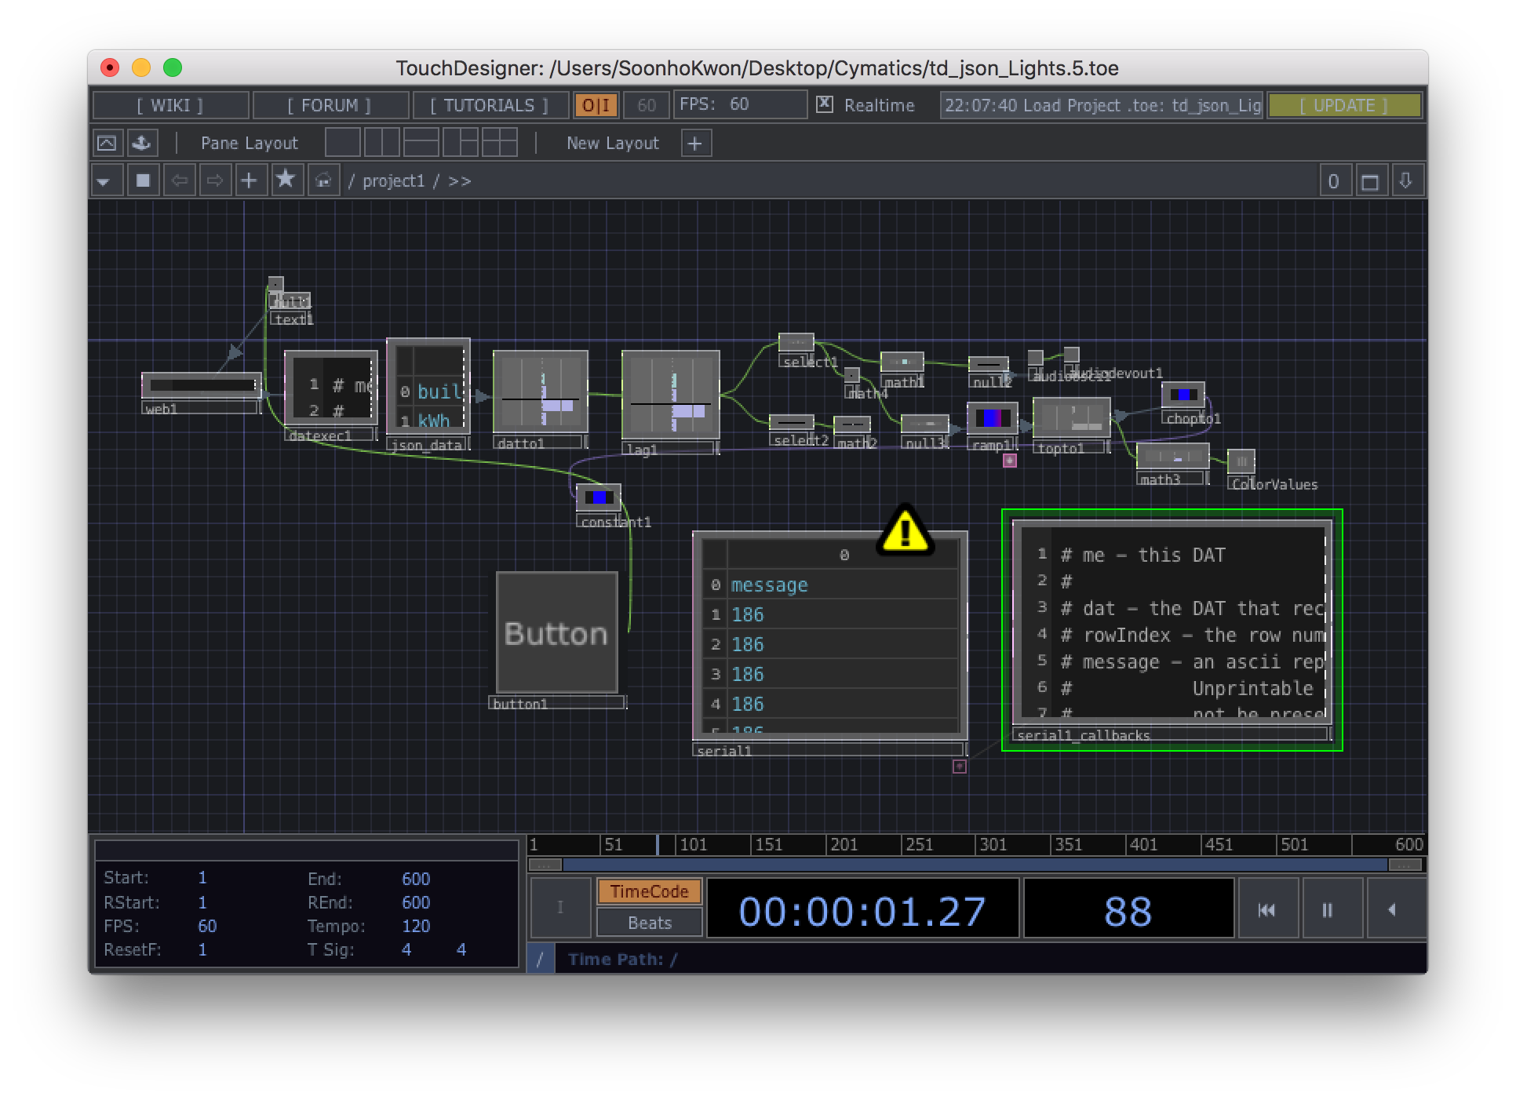Viewport: 1516px width, 1100px height.
Task: Toggle the O|I power button
Action: (x=596, y=105)
